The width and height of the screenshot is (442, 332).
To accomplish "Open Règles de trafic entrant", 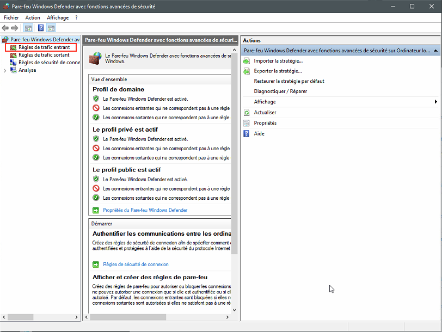I will click(44, 47).
